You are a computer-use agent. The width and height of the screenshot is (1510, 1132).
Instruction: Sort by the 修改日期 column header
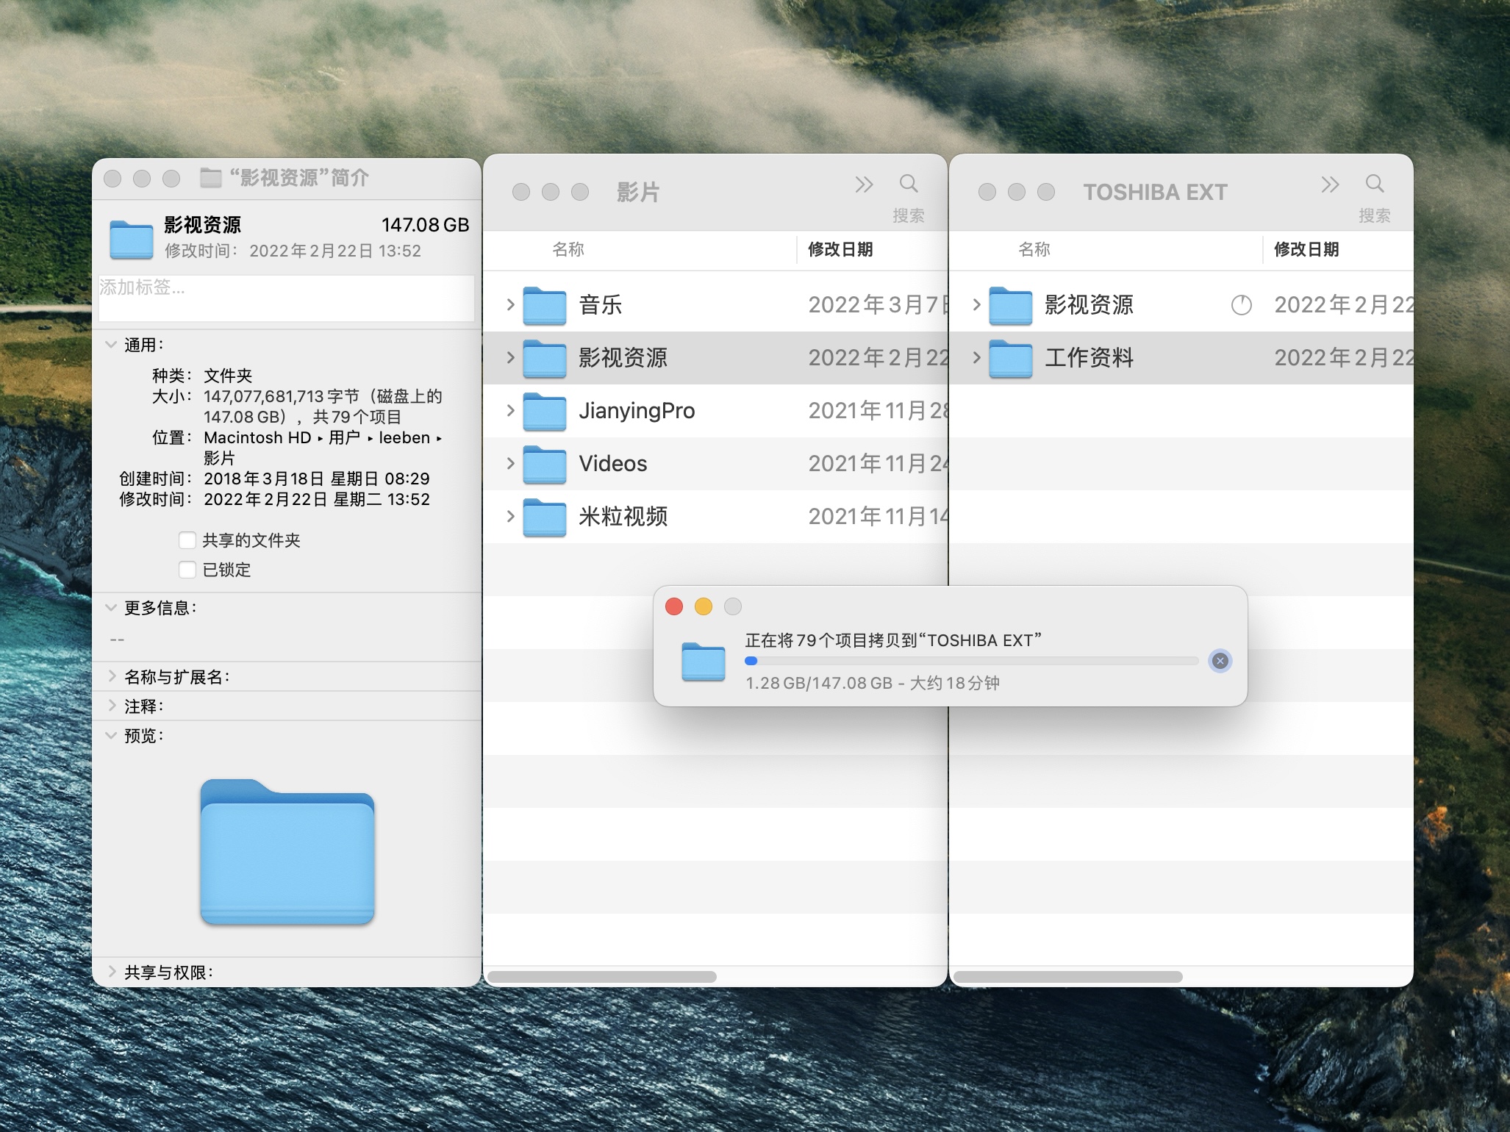click(842, 250)
